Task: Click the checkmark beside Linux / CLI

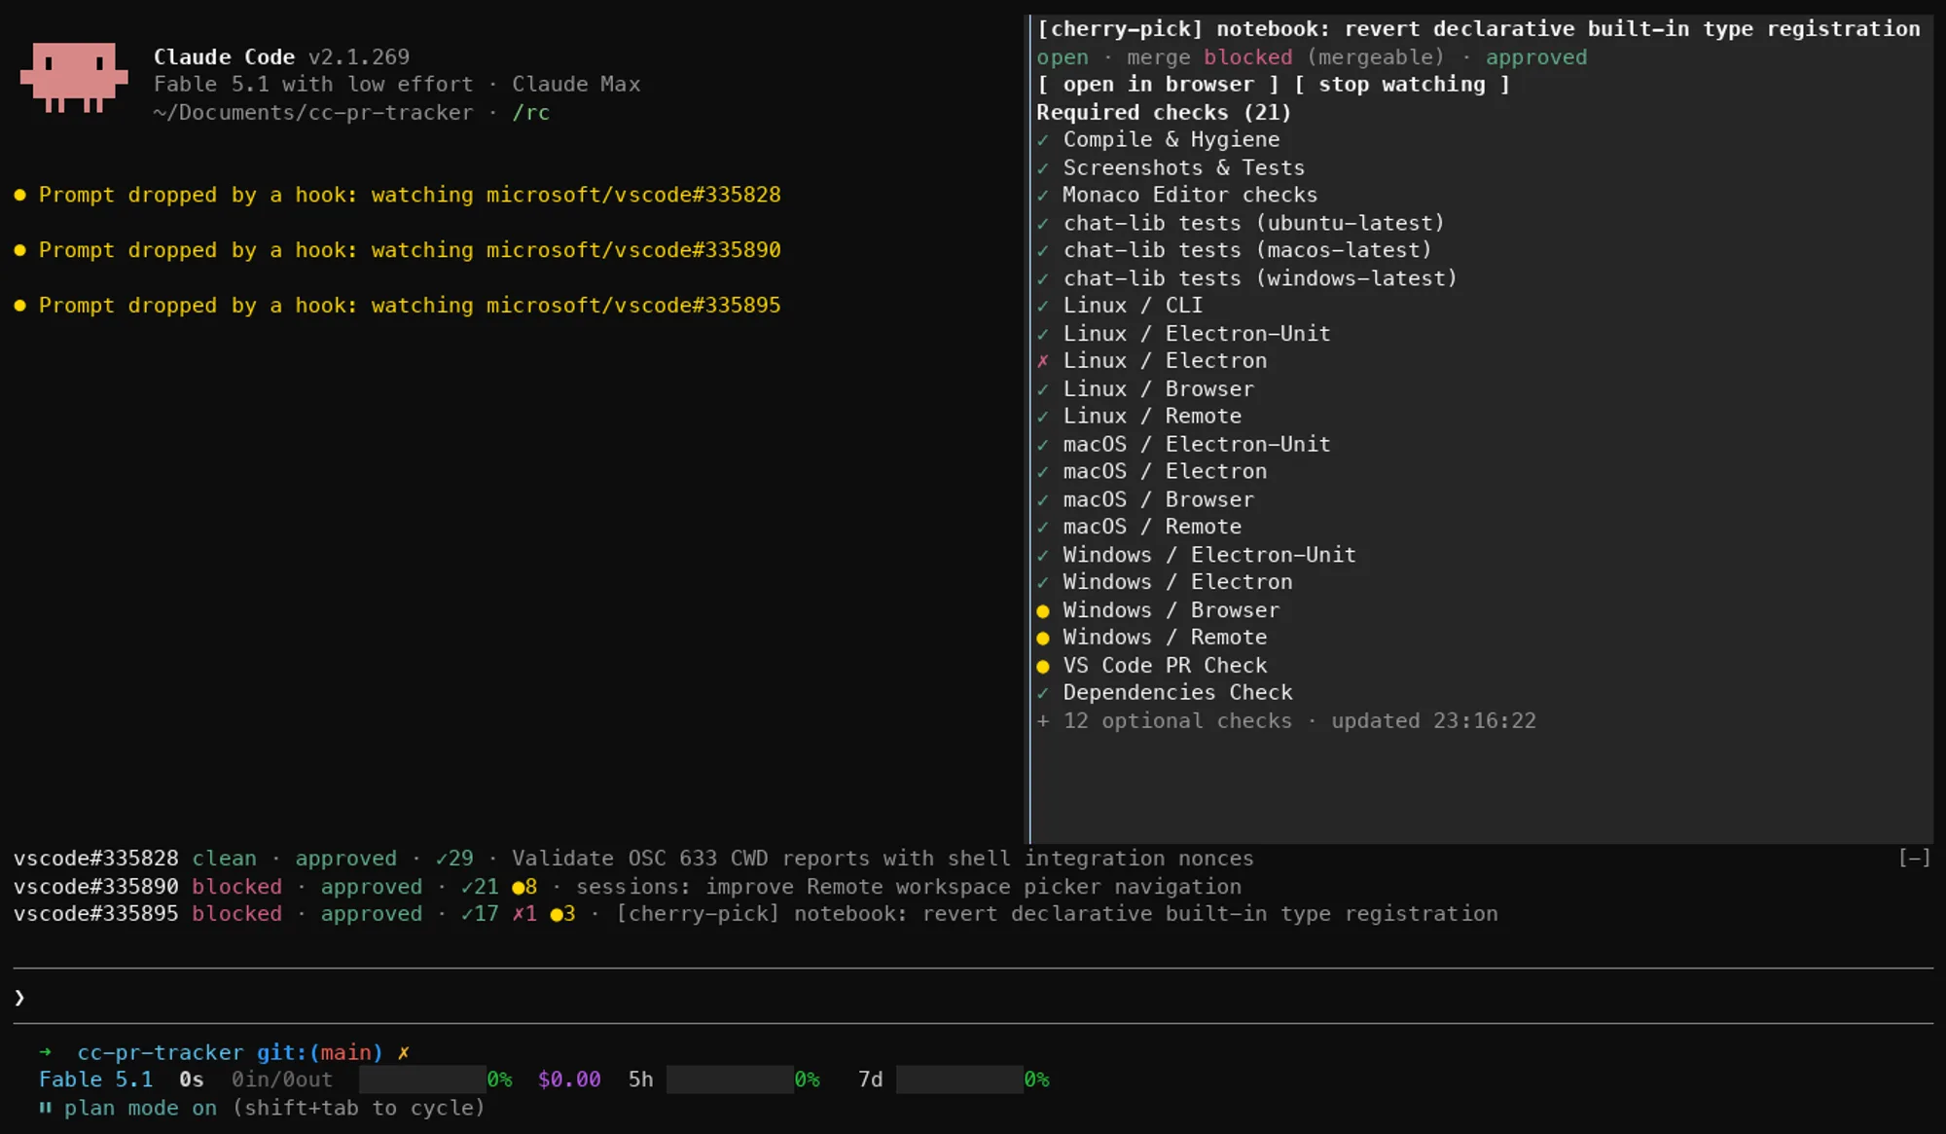Action: 1043,307
